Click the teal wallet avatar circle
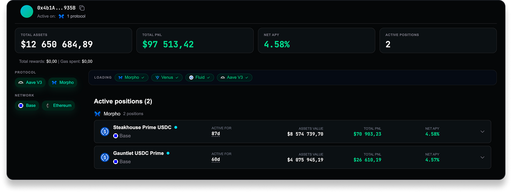Screen dimensions: 512x193 pos(27,12)
